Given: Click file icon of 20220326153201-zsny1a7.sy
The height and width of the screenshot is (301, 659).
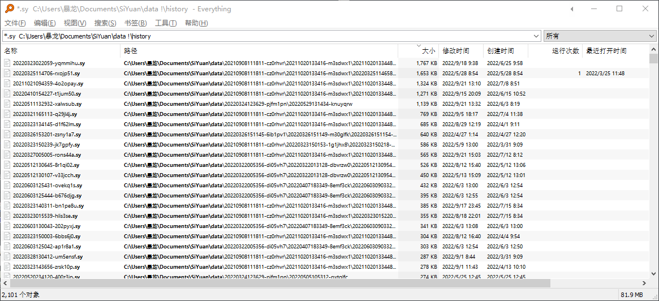Looking at the screenshot, I should tap(7, 135).
